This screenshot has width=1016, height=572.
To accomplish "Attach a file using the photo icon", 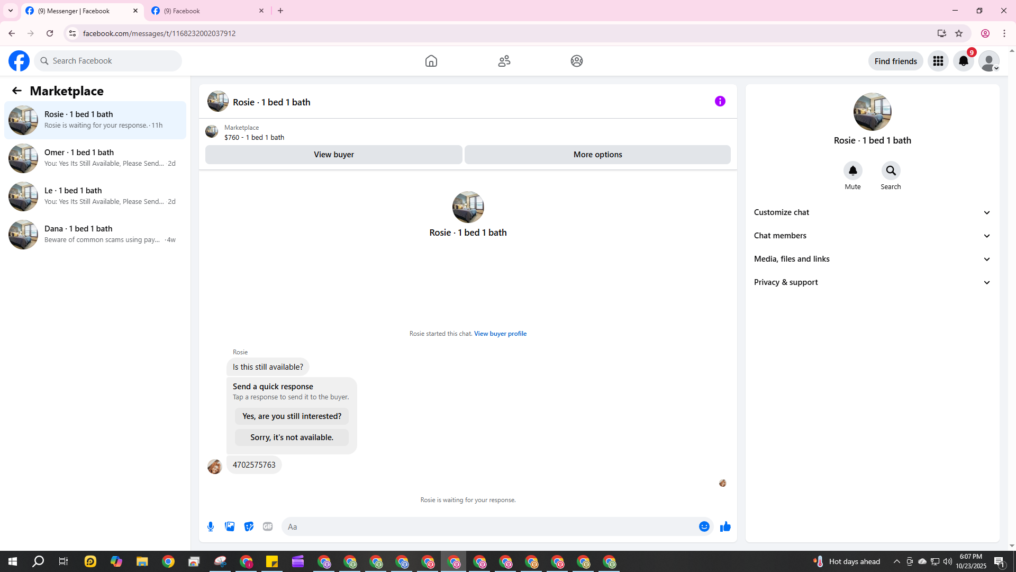I will tap(230, 526).
